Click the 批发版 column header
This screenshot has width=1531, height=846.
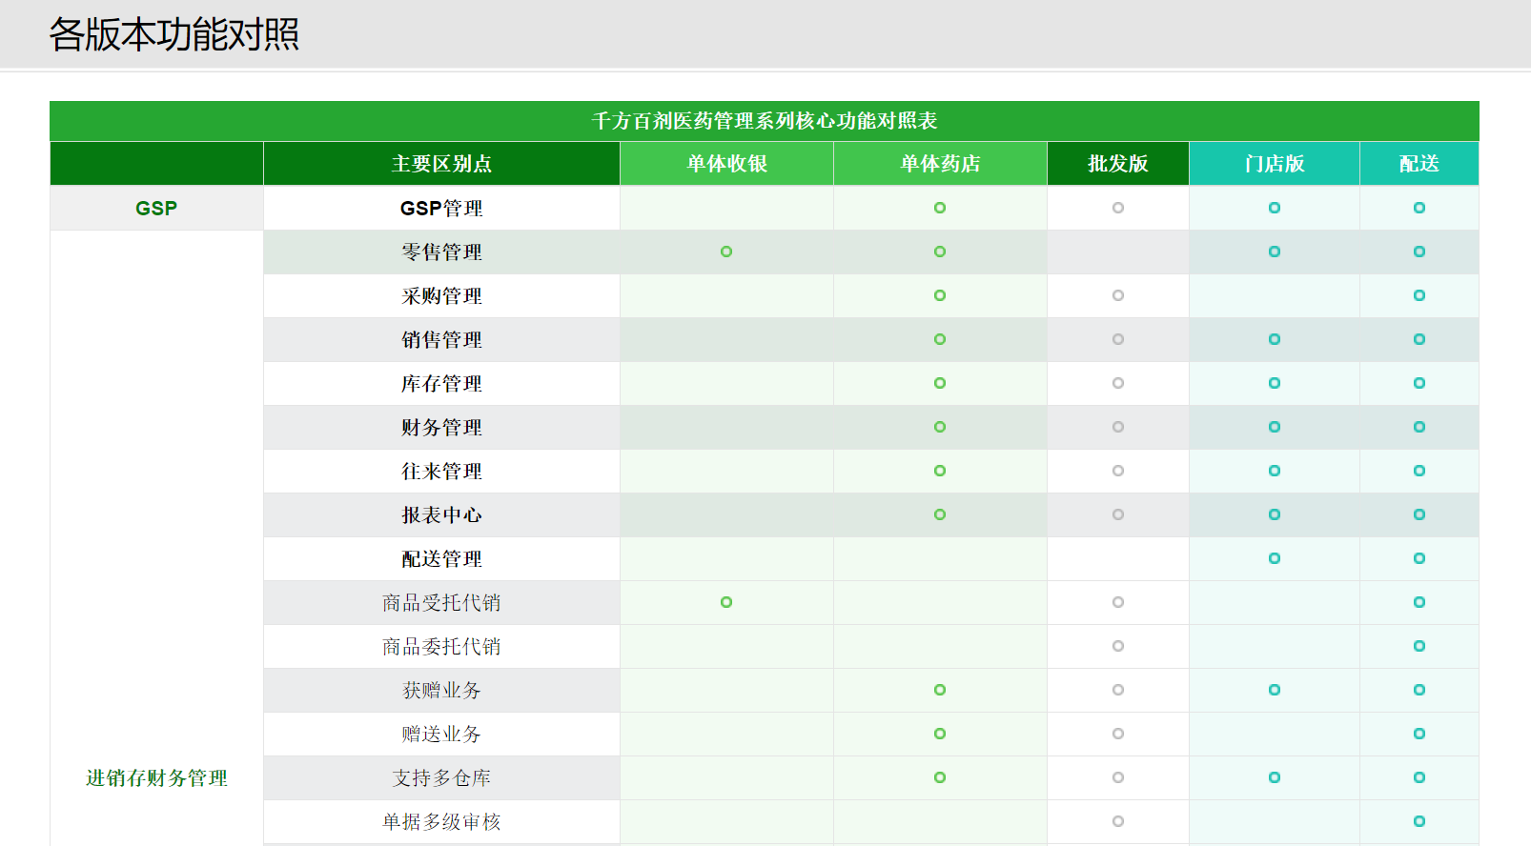coord(1118,164)
